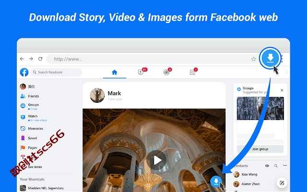
Task: Select the Home tab icon
Action: [x=115, y=72]
